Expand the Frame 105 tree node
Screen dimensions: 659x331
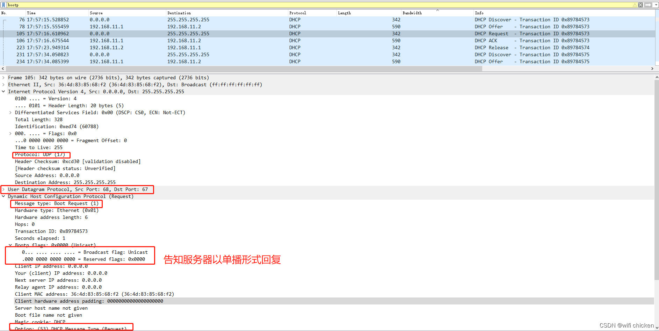(x=3, y=78)
